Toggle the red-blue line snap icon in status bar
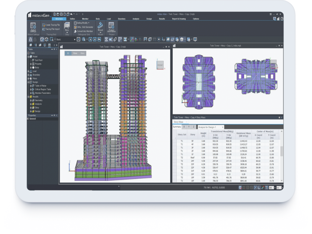Screen dimensions: 312x234 click(x=263, y=188)
